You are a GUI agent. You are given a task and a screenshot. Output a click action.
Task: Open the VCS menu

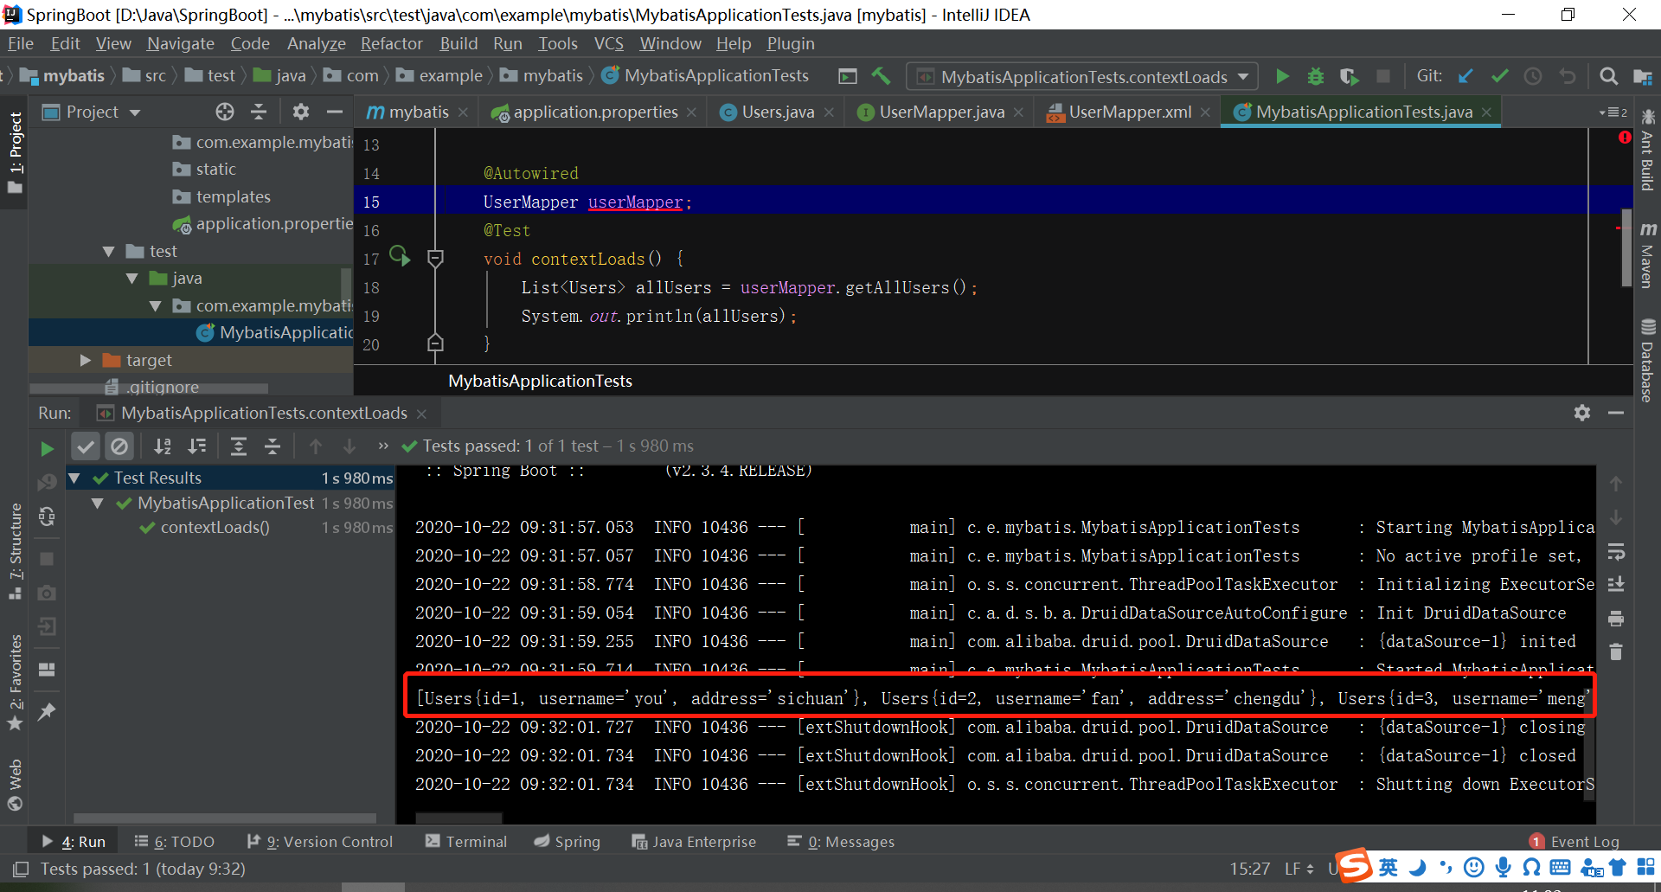pyautogui.click(x=609, y=43)
